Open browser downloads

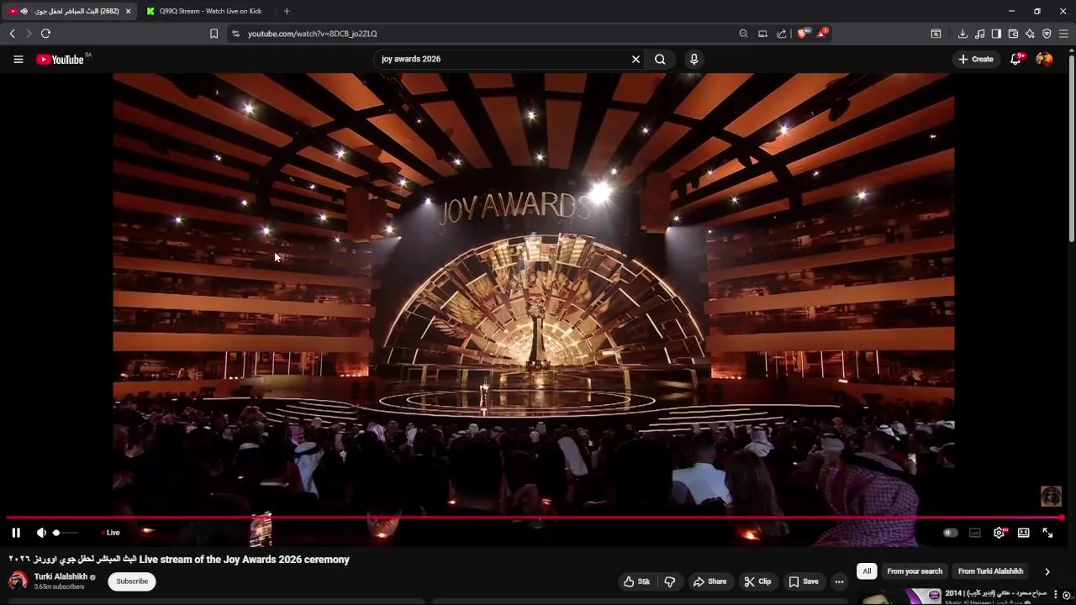[963, 34]
